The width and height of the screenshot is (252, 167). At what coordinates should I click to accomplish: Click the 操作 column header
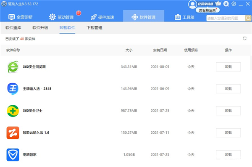click(x=228, y=50)
